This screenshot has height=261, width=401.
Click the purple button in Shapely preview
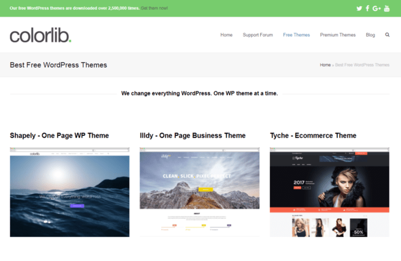[x=77, y=205]
